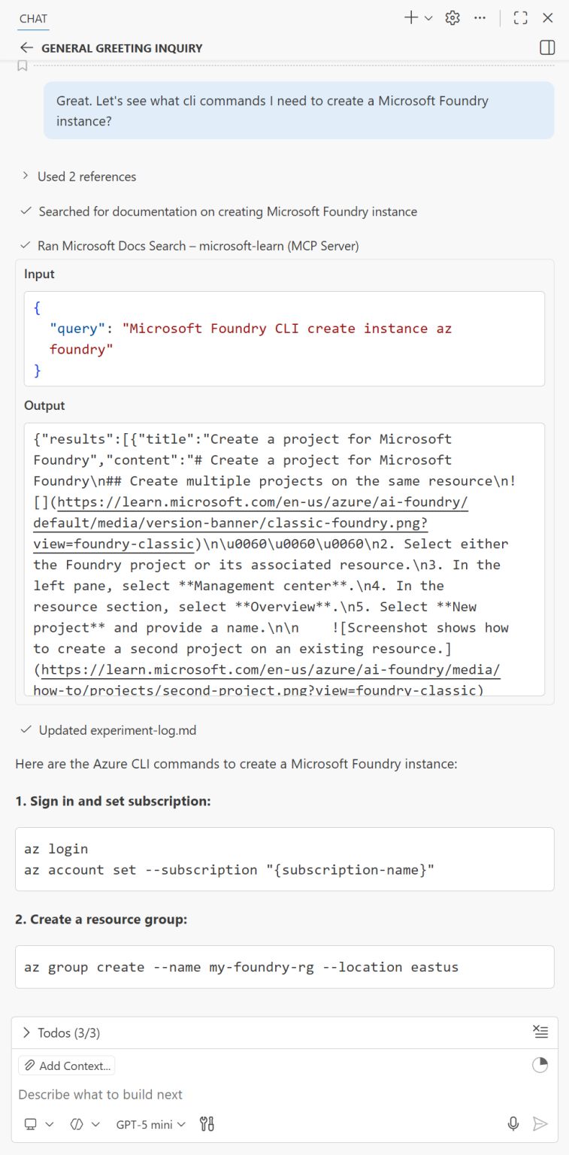This screenshot has height=1155, width=569.
Task: Open Copilot settings via the gear icon
Action: (x=452, y=17)
